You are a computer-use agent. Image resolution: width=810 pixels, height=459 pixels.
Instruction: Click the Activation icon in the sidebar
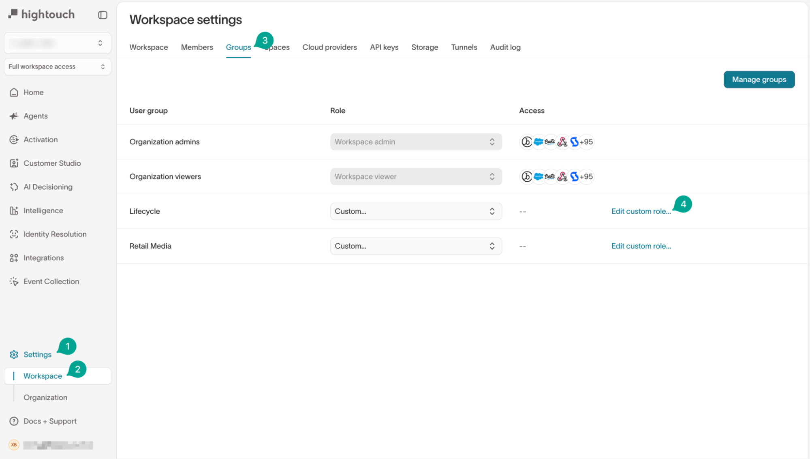(x=14, y=139)
